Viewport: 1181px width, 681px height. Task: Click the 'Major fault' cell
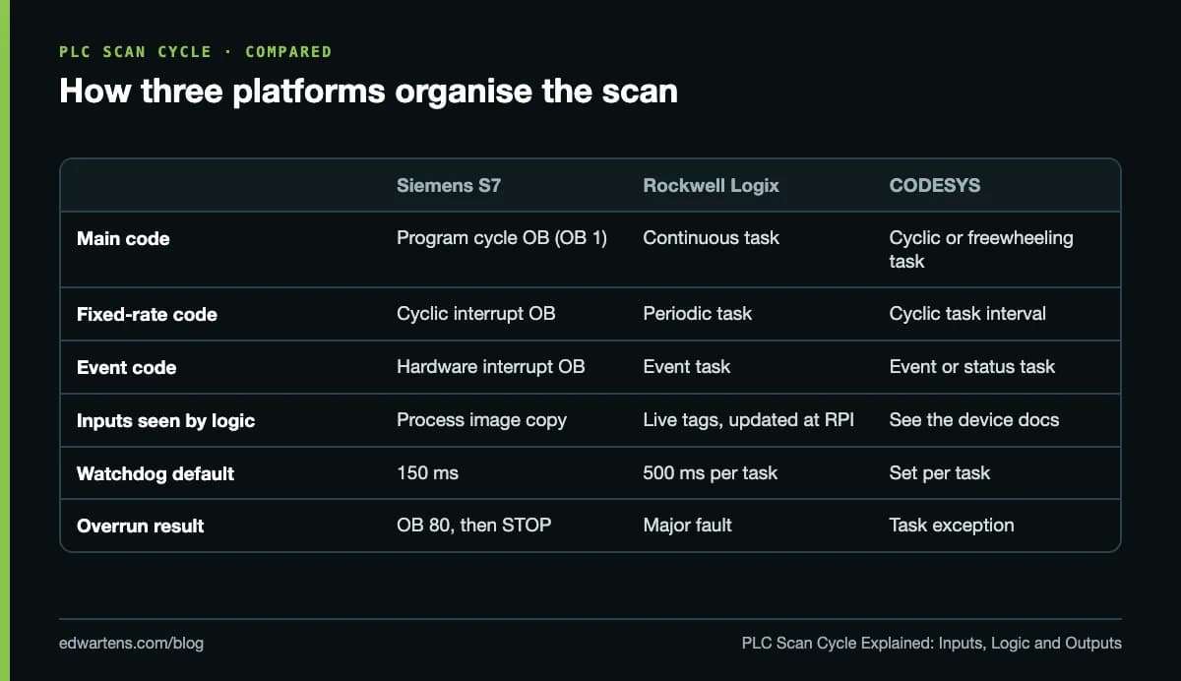[x=687, y=525]
